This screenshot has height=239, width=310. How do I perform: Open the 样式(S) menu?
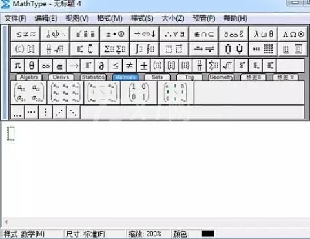point(142,19)
